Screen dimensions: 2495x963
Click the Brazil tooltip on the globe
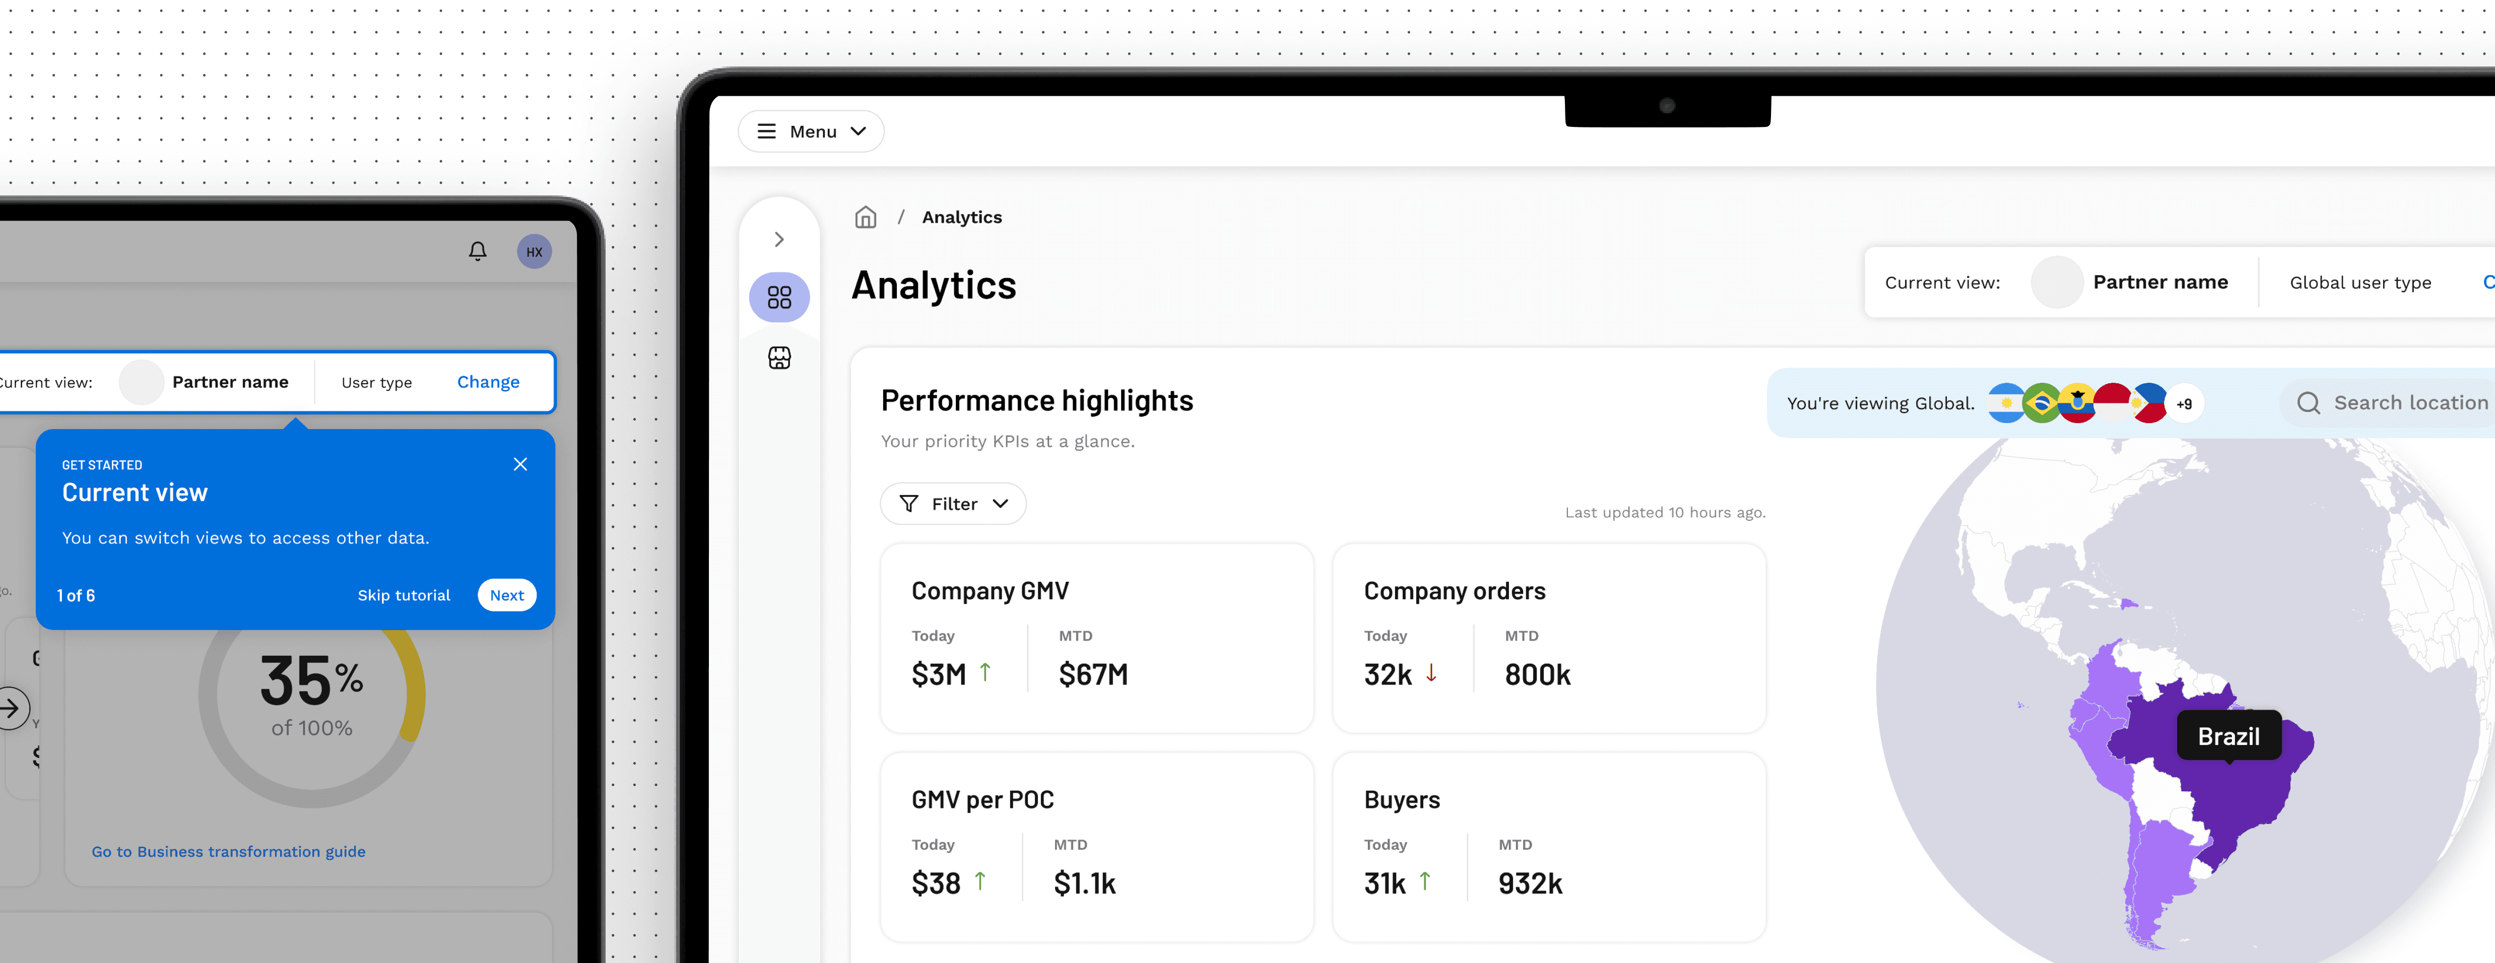(2228, 736)
